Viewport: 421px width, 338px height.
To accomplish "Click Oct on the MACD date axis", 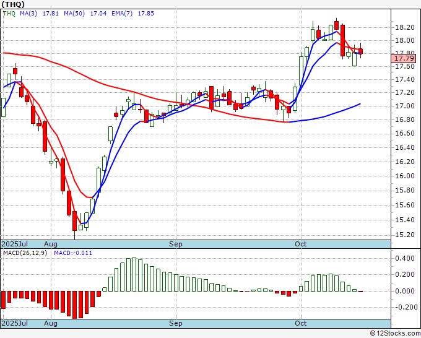I will pos(301,323).
